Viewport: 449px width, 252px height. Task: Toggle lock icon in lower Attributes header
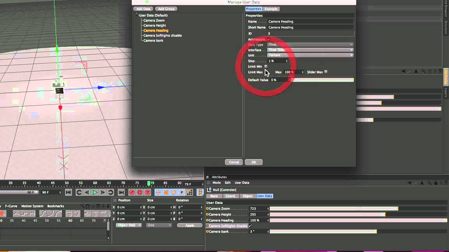click(435, 182)
